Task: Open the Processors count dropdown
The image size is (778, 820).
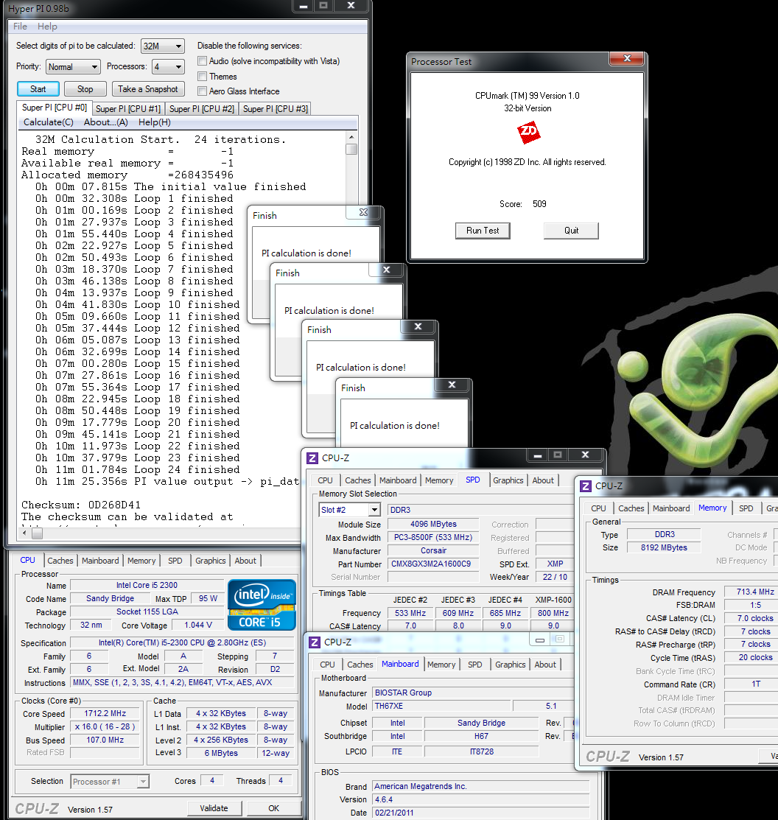Action: [x=169, y=67]
